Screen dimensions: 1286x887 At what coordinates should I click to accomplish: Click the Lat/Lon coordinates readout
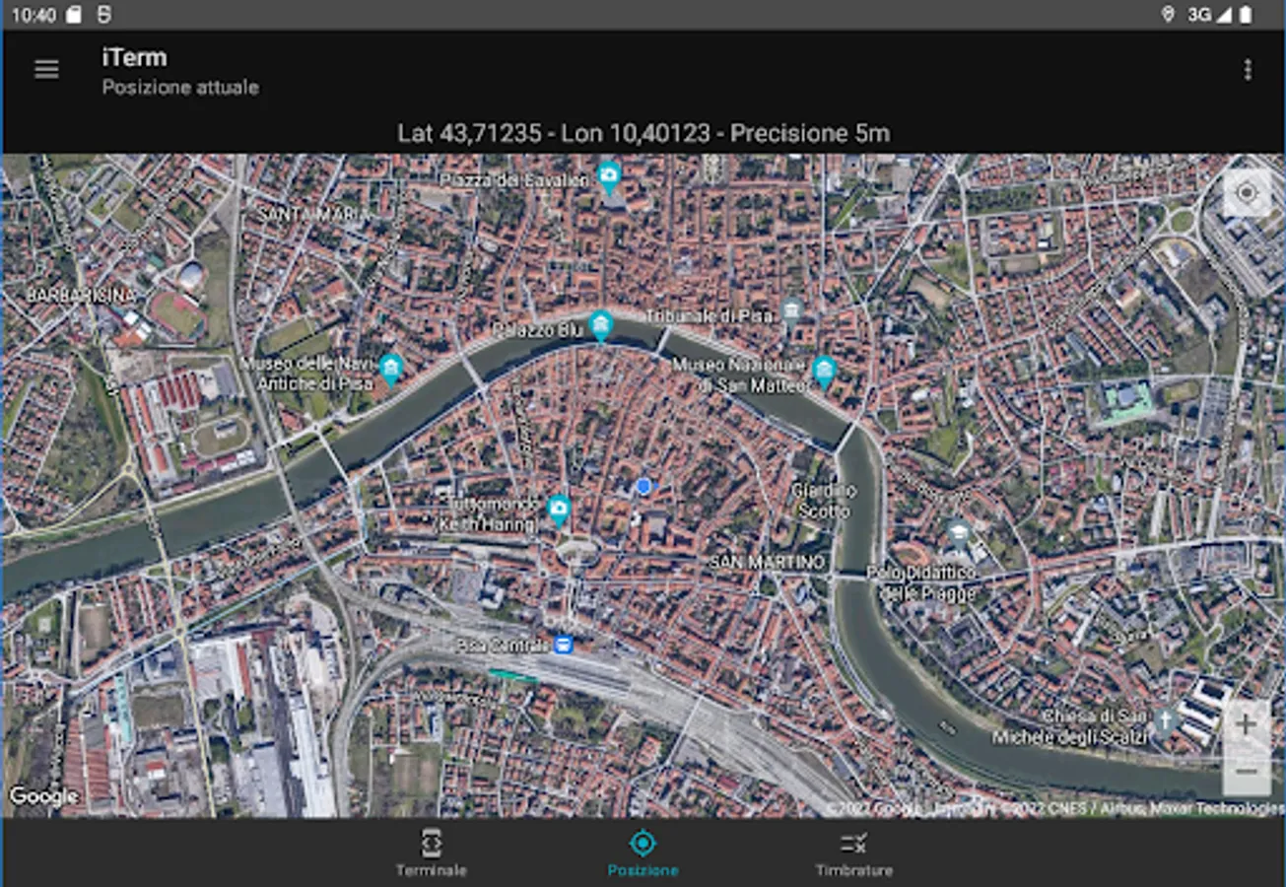[643, 133]
